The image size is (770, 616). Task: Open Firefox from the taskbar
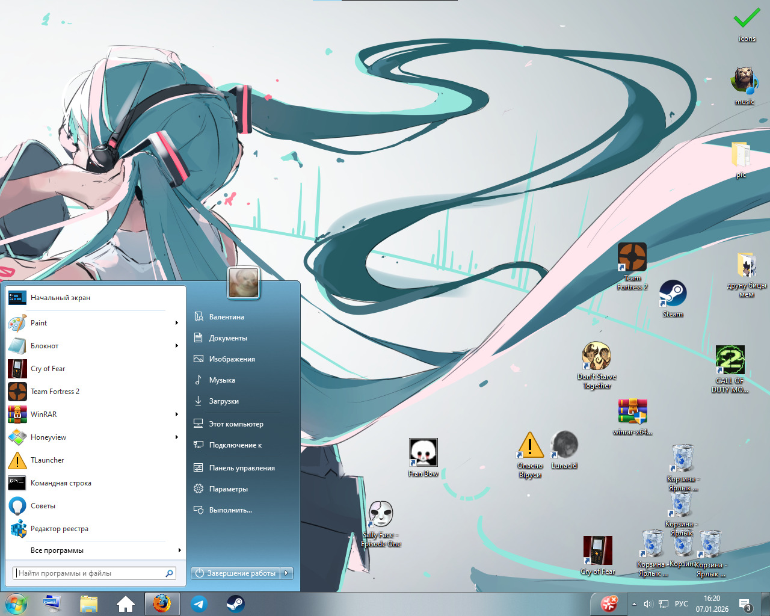(x=162, y=604)
